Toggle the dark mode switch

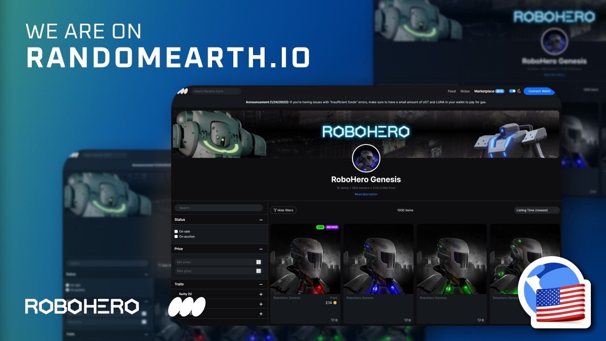point(512,91)
